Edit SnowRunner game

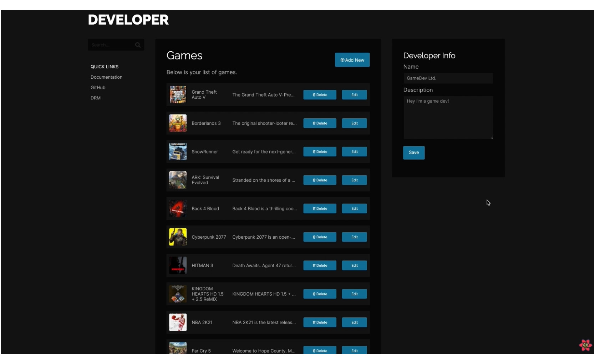coord(354,152)
